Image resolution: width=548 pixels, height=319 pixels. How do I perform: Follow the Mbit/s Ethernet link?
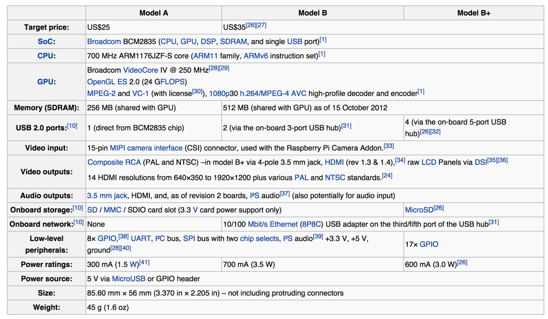pyautogui.click(x=272, y=224)
